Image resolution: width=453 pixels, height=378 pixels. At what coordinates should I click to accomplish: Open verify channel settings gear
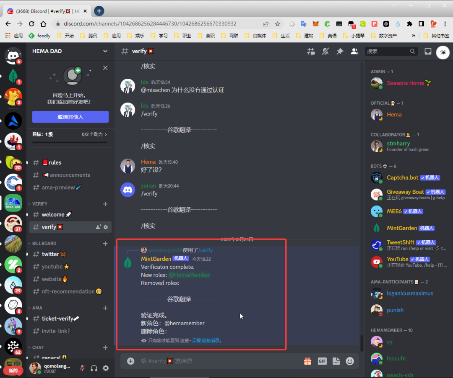tap(106, 227)
